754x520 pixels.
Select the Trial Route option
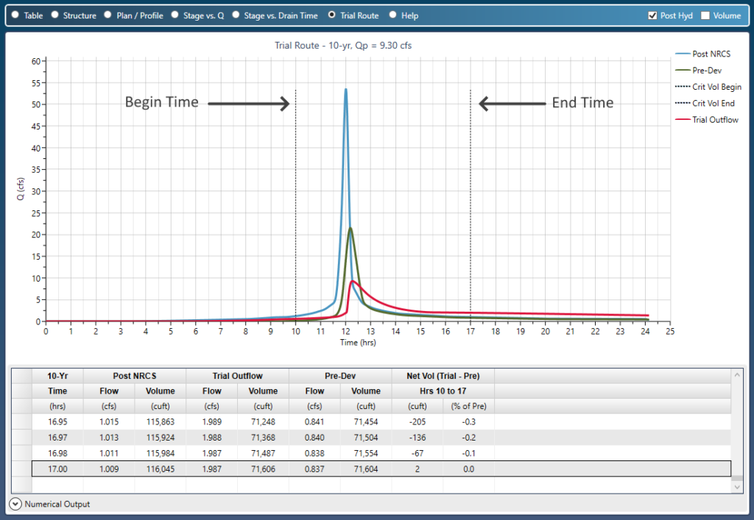click(x=331, y=15)
